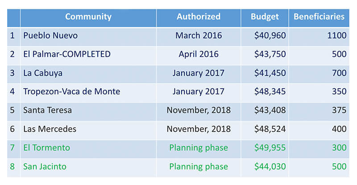357x185 pixels.
Task: Click the 1100 beneficiaries value
Action: point(336,36)
